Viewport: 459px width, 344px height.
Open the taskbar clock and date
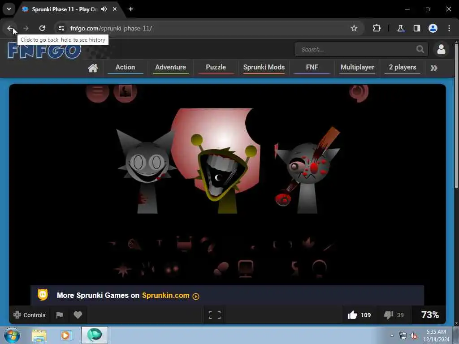pos(436,335)
